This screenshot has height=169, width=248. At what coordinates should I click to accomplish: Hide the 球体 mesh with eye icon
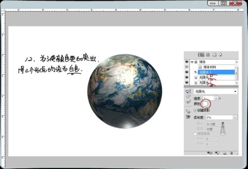(x=187, y=62)
